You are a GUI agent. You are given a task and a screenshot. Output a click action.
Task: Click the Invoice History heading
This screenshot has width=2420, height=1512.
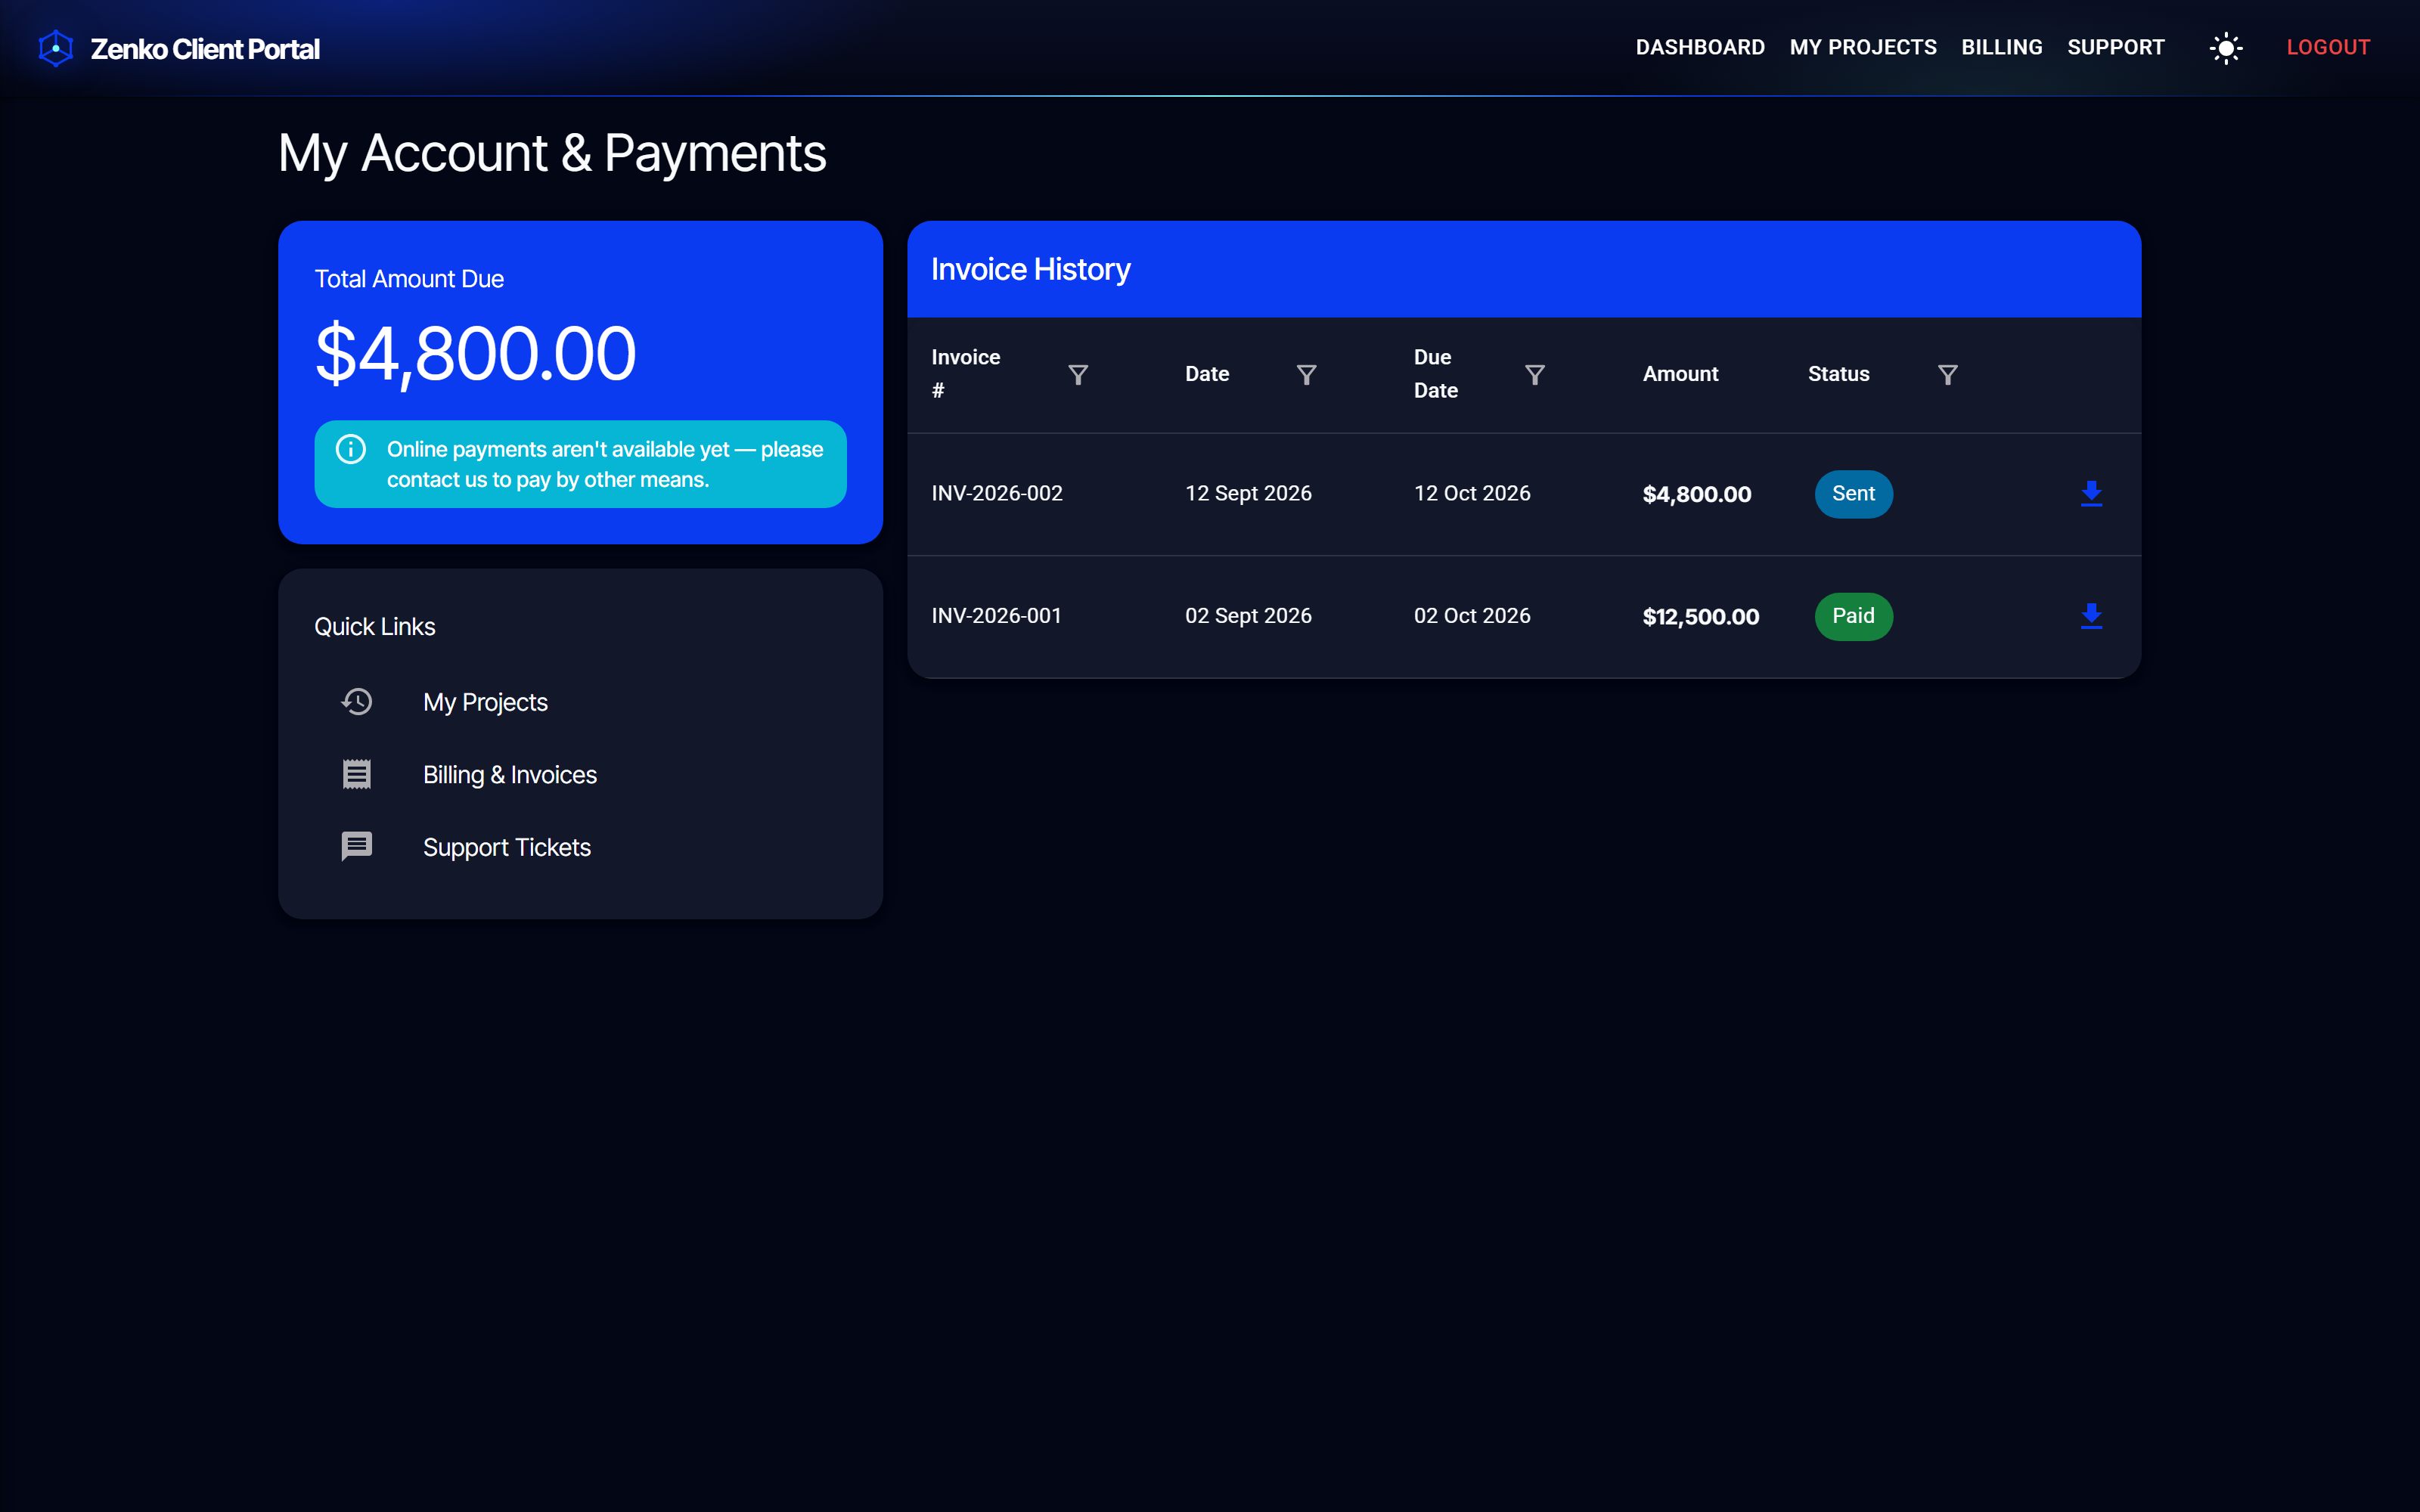tap(1030, 270)
